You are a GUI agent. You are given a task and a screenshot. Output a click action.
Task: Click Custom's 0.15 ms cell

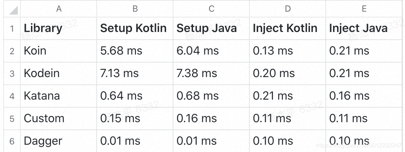tap(135, 119)
